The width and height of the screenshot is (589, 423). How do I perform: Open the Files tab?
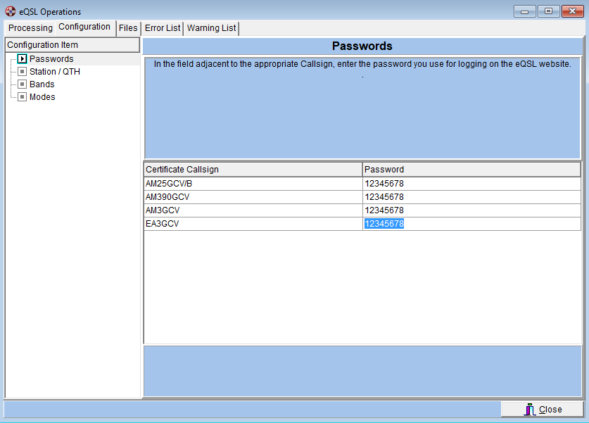pos(128,28)
